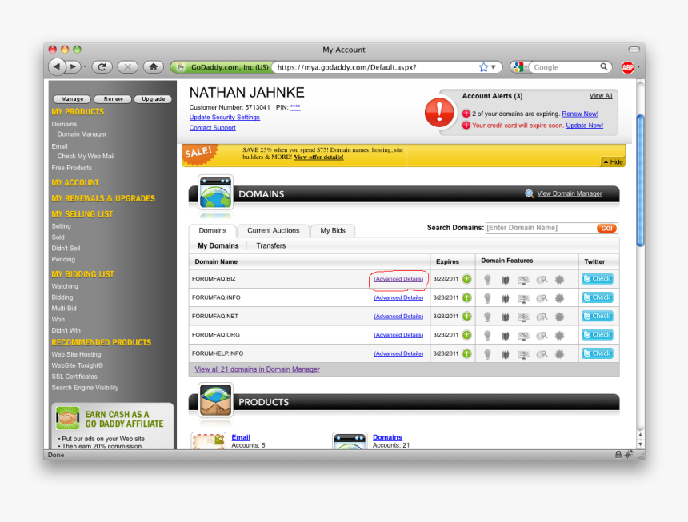Go back with the browser Back arrow
688x522 pixels.
57,67
